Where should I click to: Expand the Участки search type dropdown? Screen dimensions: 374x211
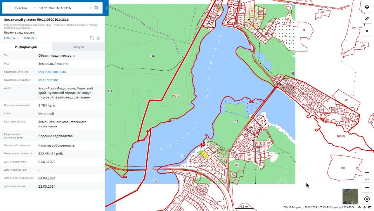[x=26, y=8]
